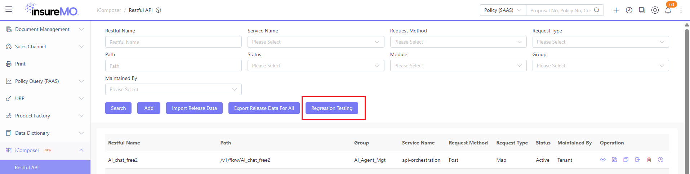Screen dimensions: 690x174
Task: Select Restful API in sidebar
Action: pyautogui.click(x=45, y=168)
